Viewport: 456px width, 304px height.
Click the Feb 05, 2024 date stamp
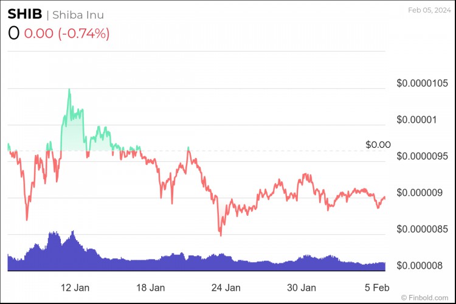429,10
